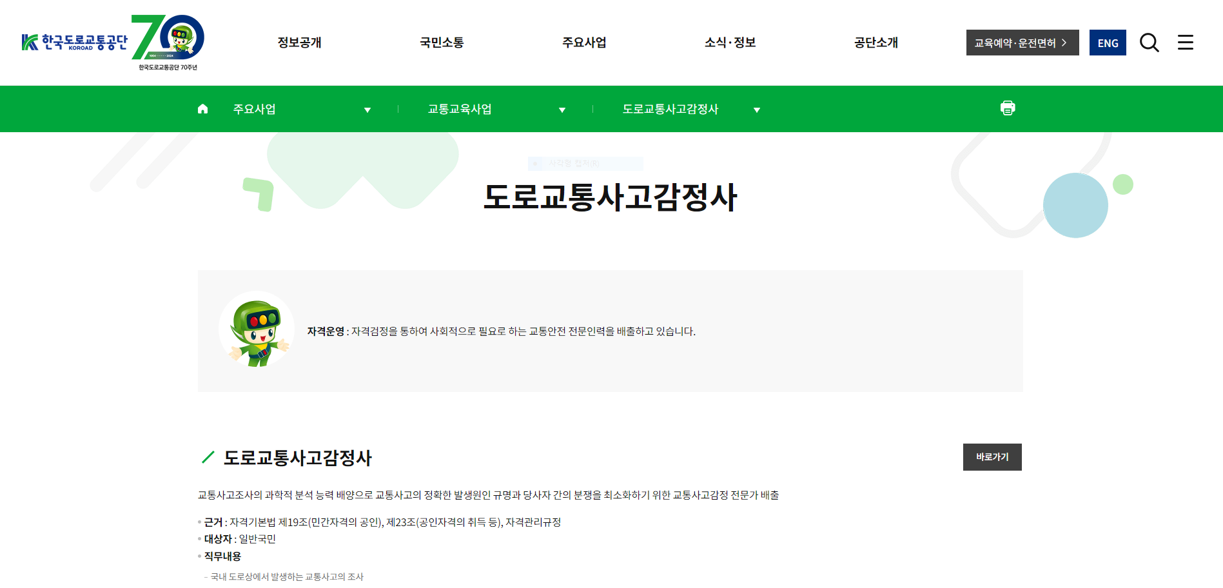Select the ENG language icon button

1107,43
